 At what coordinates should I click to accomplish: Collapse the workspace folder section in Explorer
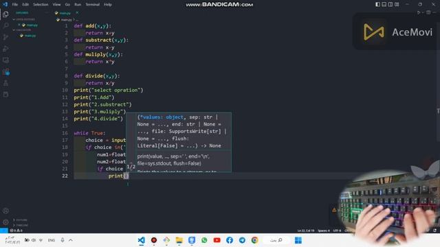(x=23, y=30)
